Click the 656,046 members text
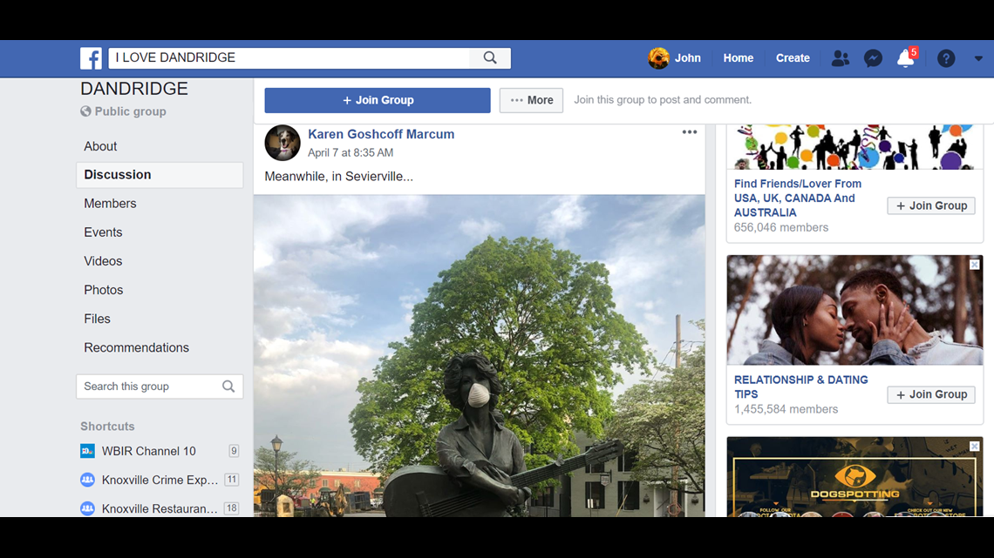This screenshot has width=994, height=558. pos(781,227)
